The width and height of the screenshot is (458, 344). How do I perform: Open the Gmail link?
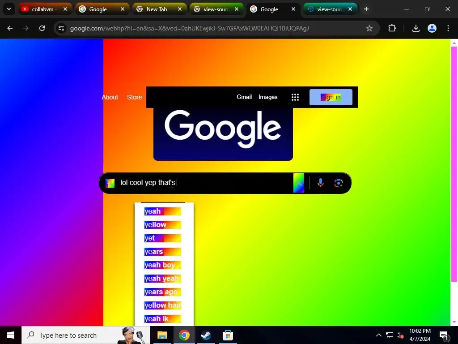pos(244,97)
